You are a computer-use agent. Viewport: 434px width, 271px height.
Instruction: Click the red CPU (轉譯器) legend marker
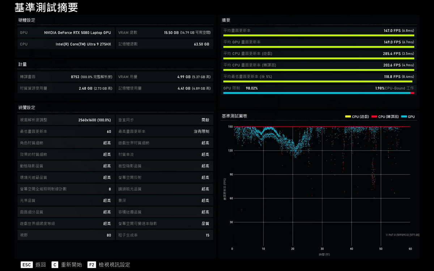[374, 117]
